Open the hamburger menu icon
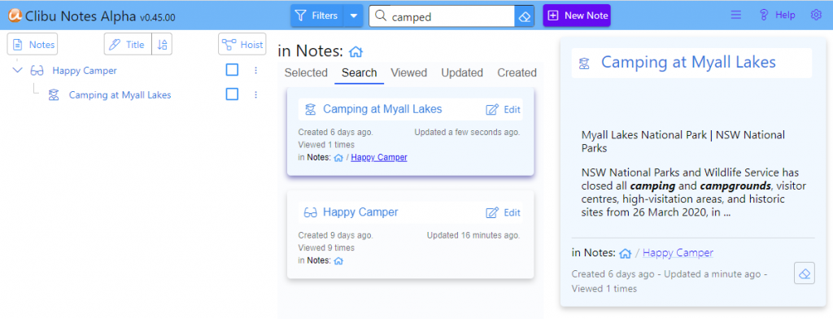 tap(735, 15)
